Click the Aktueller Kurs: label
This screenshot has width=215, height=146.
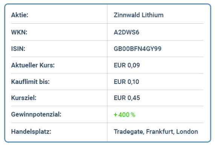(33, 65)
